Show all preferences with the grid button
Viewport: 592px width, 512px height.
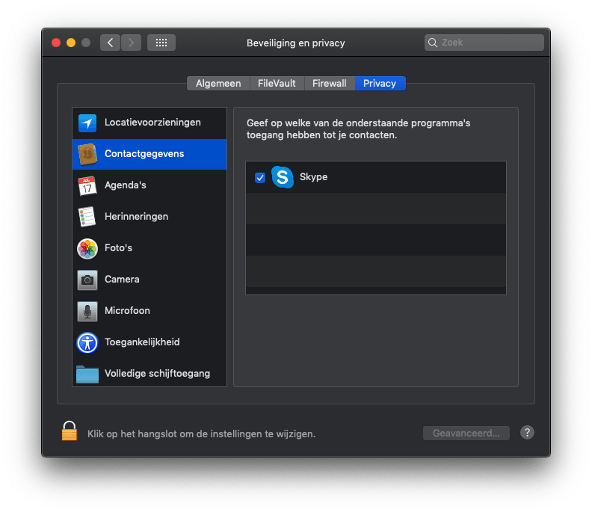tap(161, 43)
